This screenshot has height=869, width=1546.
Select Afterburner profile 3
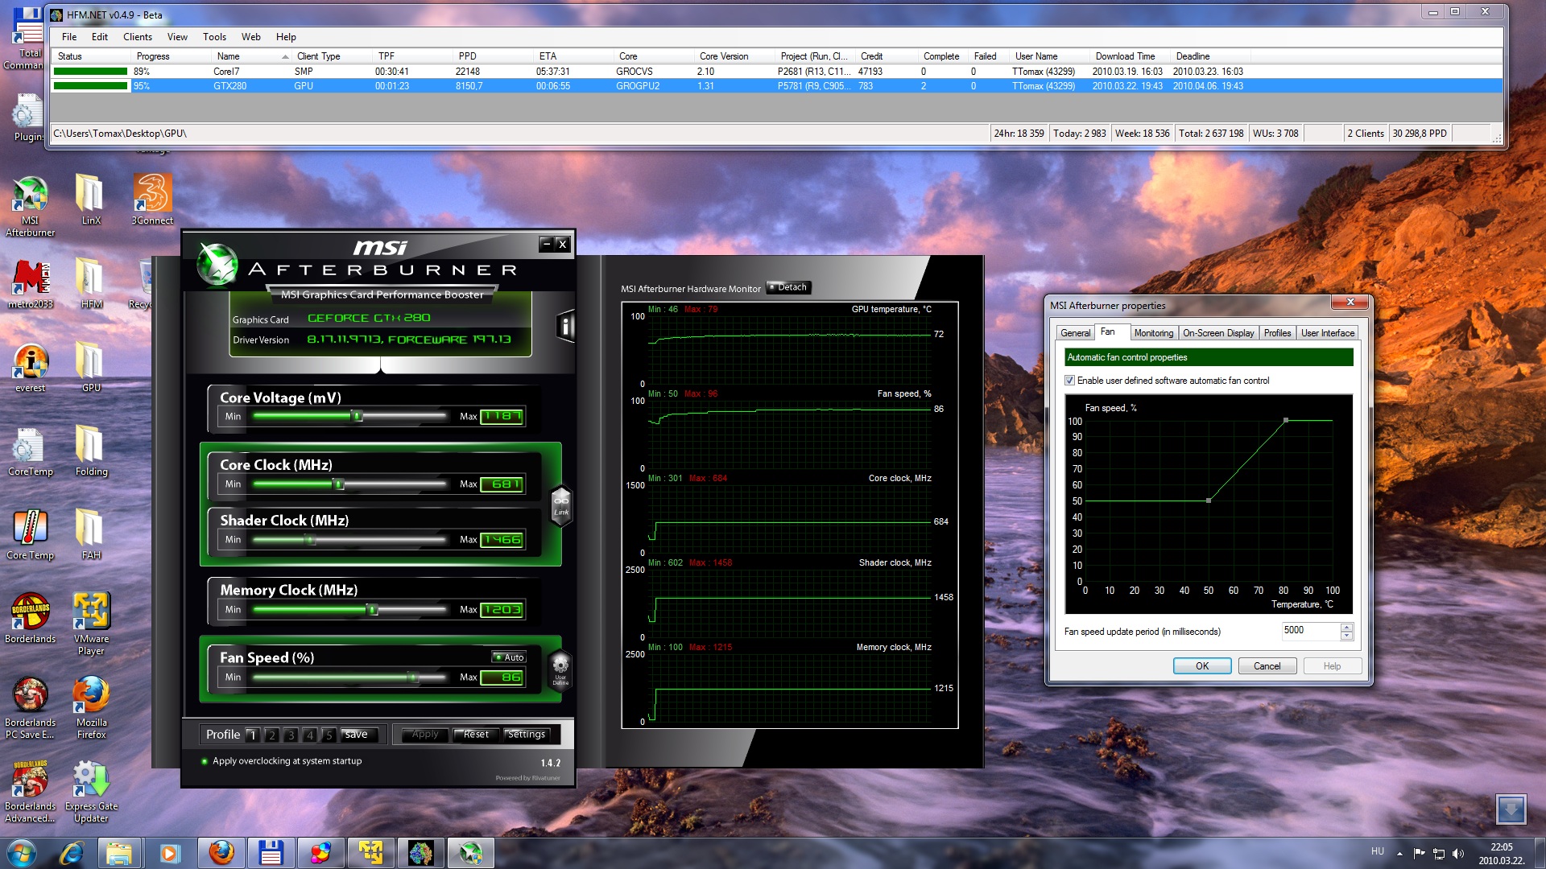[291, 735]
